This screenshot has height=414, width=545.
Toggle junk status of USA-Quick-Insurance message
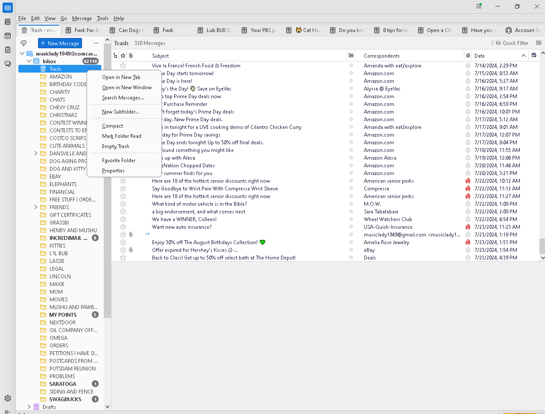coord(468,227)
